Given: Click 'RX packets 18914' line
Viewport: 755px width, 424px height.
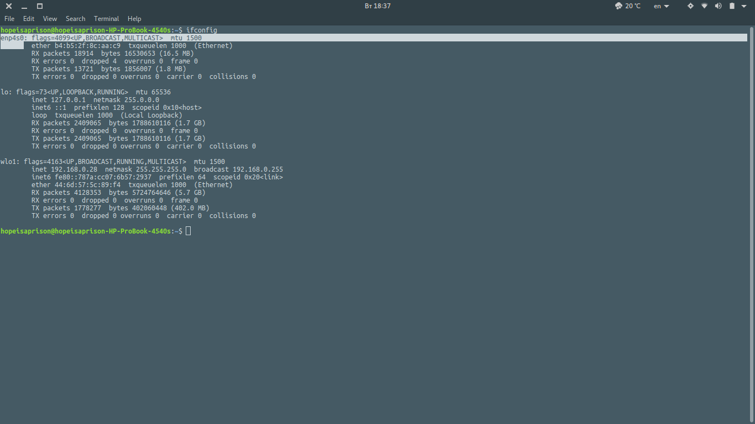Looking at the screenshot, I should point(113,53).
